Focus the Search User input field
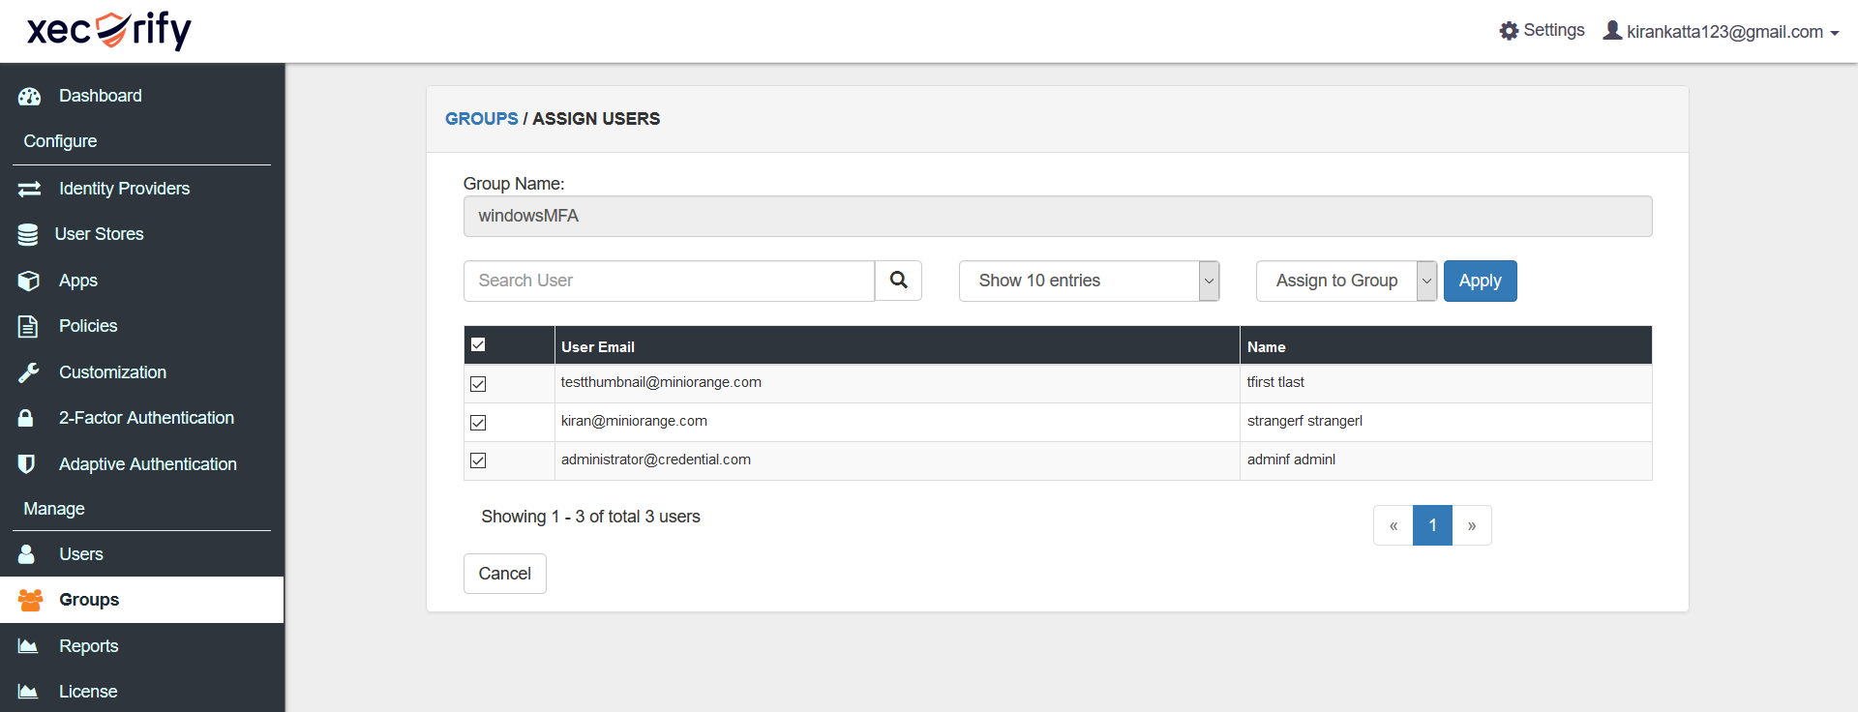 669,281
